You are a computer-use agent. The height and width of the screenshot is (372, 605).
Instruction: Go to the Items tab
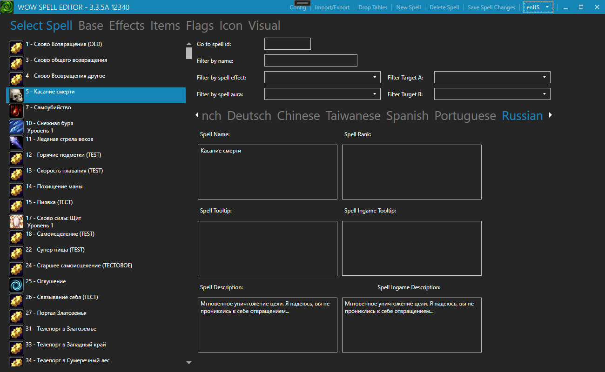click(165, 26)
